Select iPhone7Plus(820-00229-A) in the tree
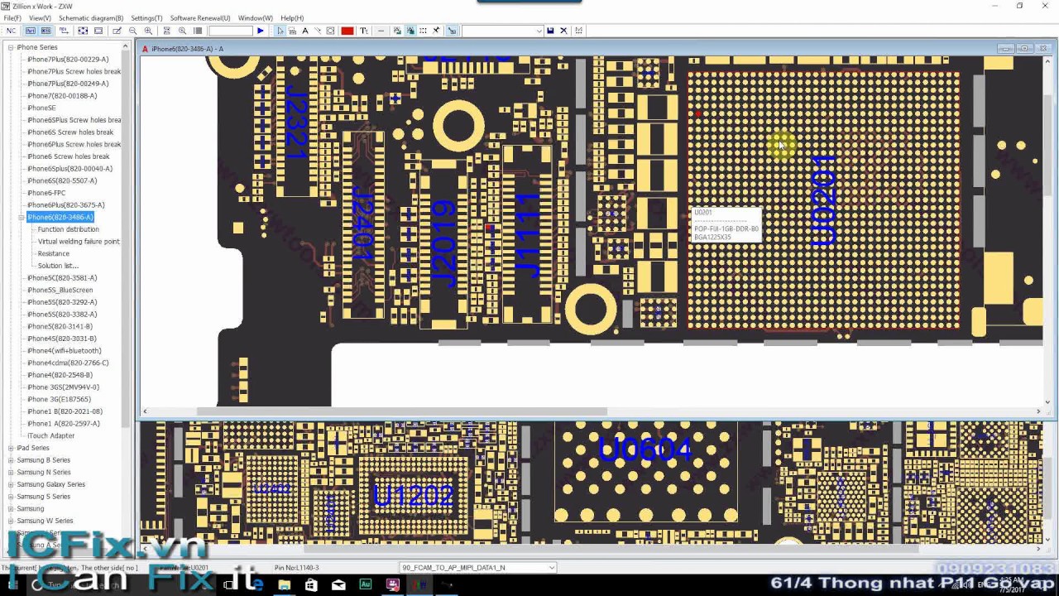Image resolution: width=1059 pixels, height=596 pixels. tap(68, 60)
